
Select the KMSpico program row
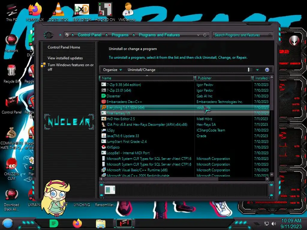(x=185, y=147)
